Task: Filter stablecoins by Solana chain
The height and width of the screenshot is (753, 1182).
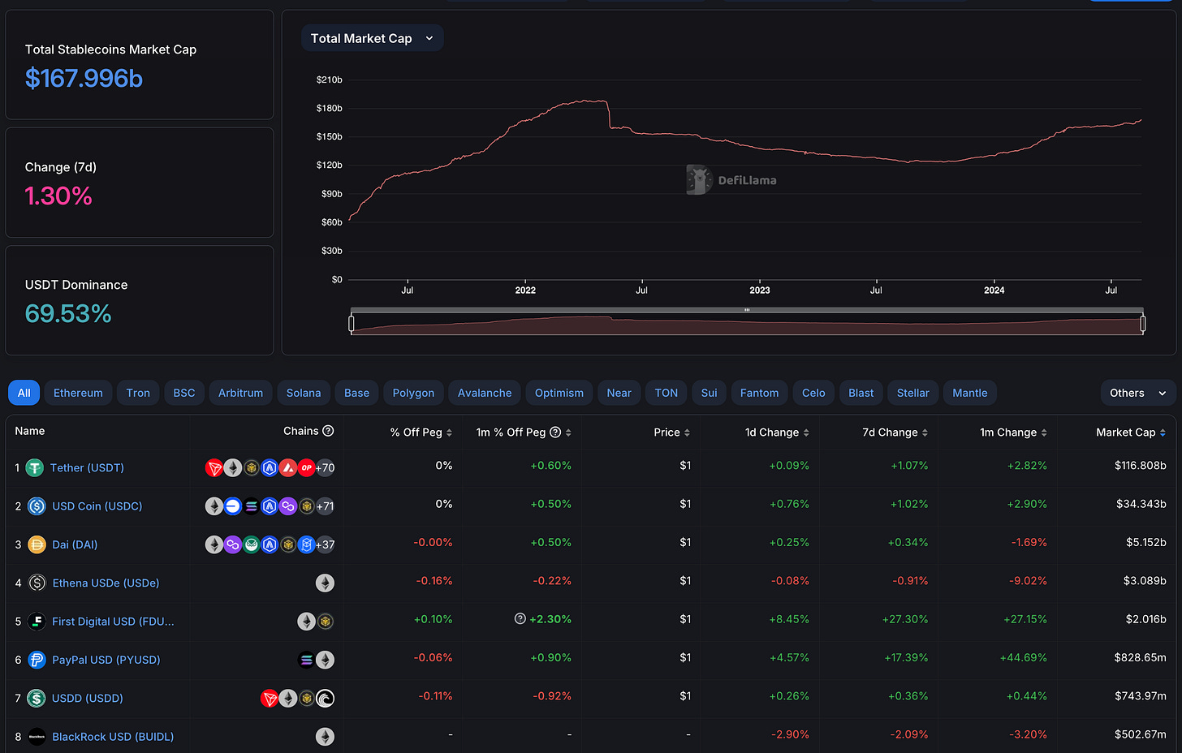Action: pos(304,393)
